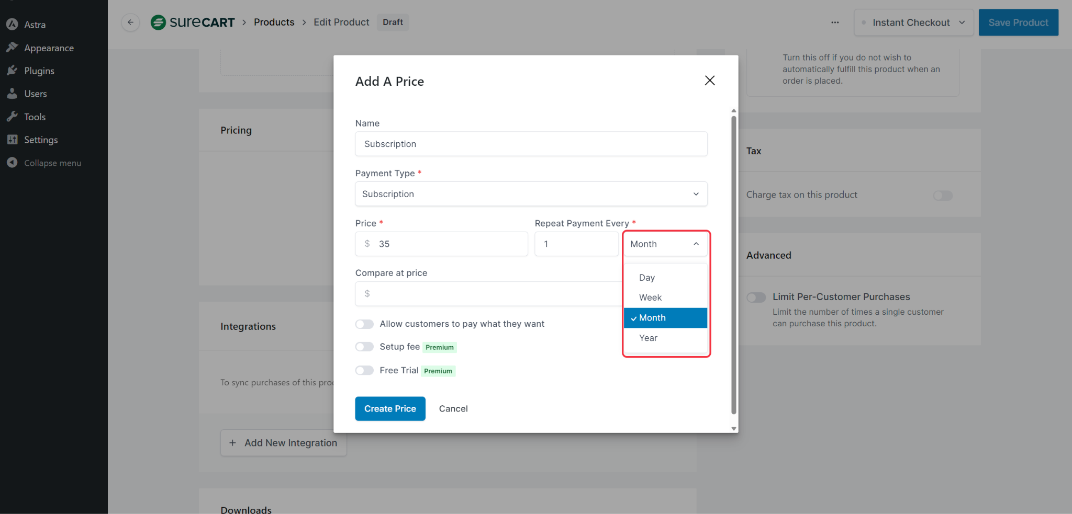Click Cancel in the price dialog
This screenshot has height=514, width=1072.
point(453,408)
